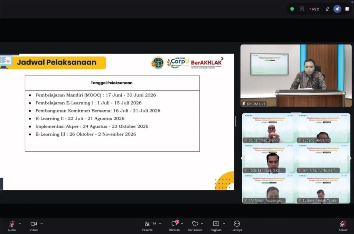Toggle camera using Video icon

pos(34,224)
